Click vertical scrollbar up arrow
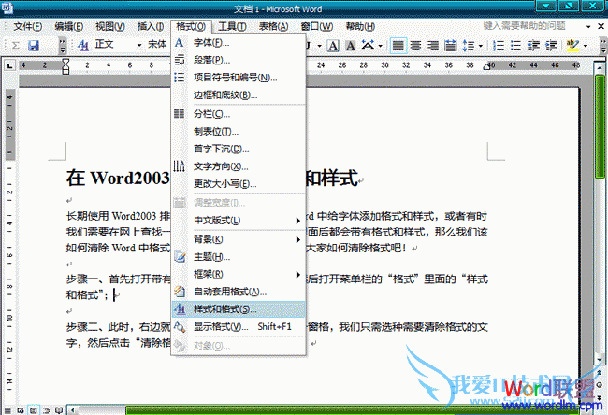 (x=600, y=68)
